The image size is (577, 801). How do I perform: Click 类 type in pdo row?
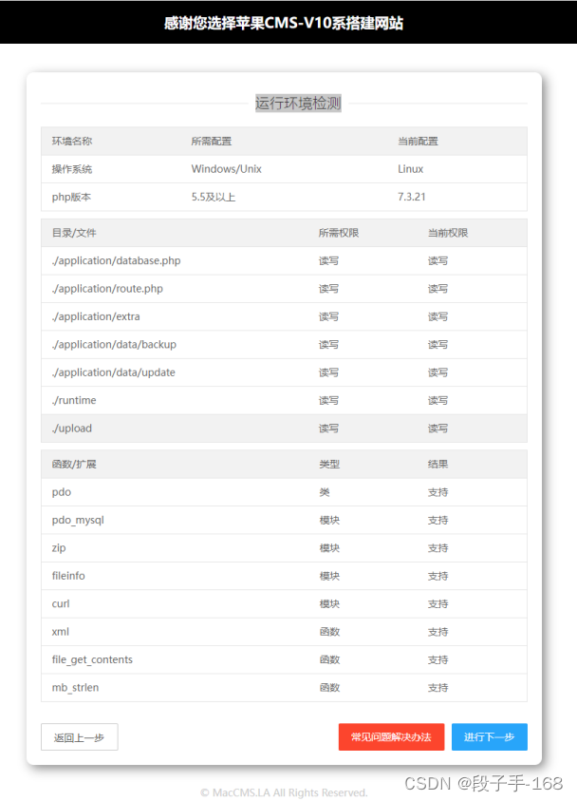pyautogui.click(x=325, y=492)
